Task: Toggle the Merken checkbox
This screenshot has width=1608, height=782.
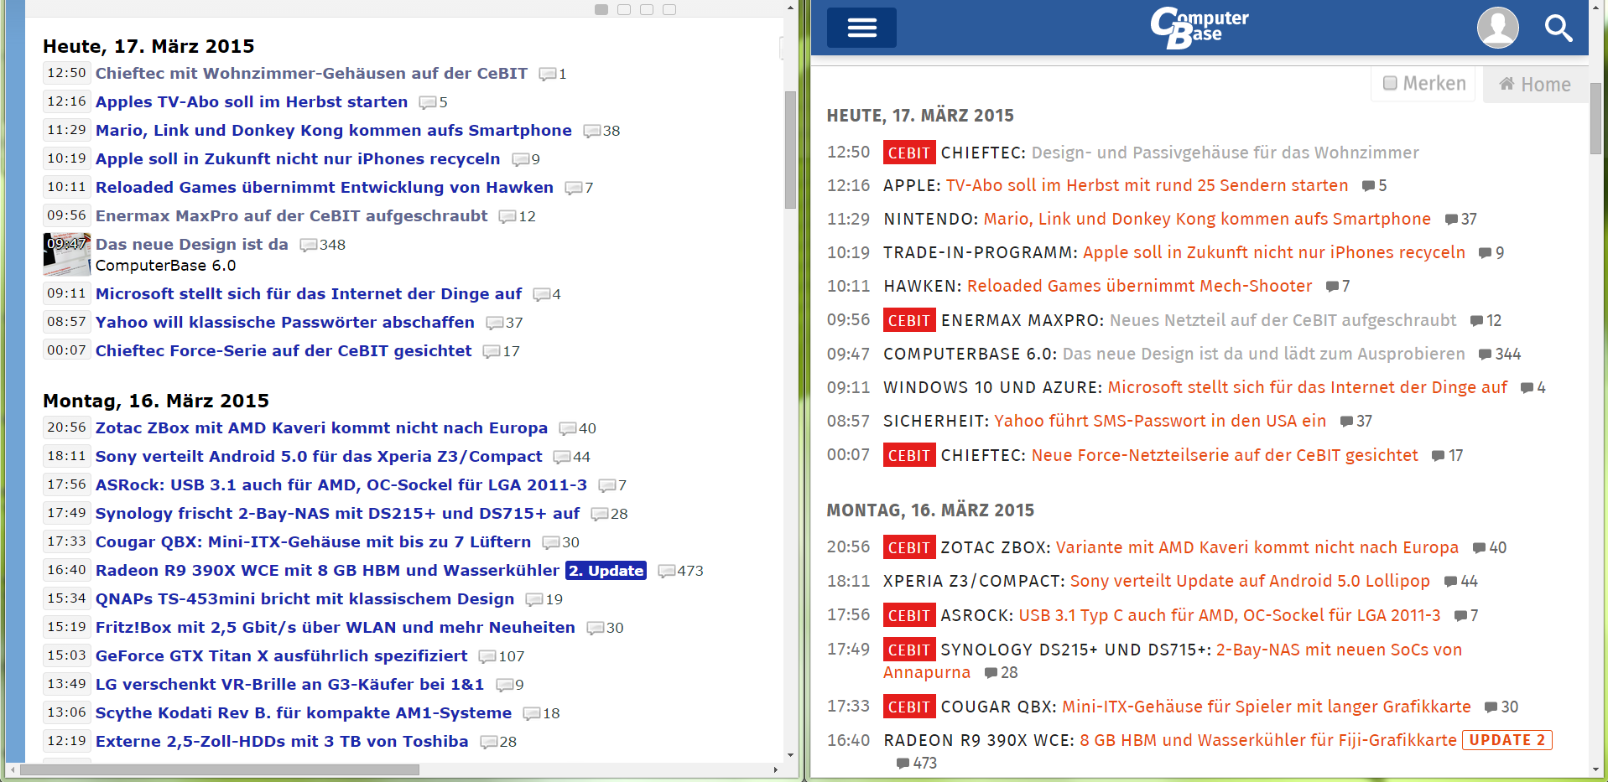Action: [x=1390, y=83]
